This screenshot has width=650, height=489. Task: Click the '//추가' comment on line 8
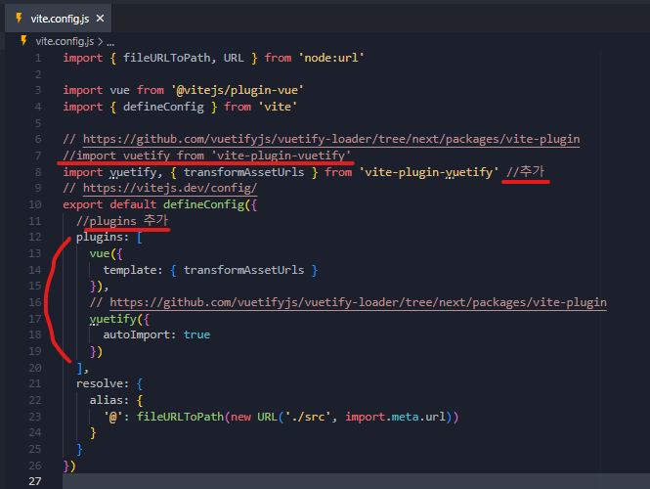525,171
